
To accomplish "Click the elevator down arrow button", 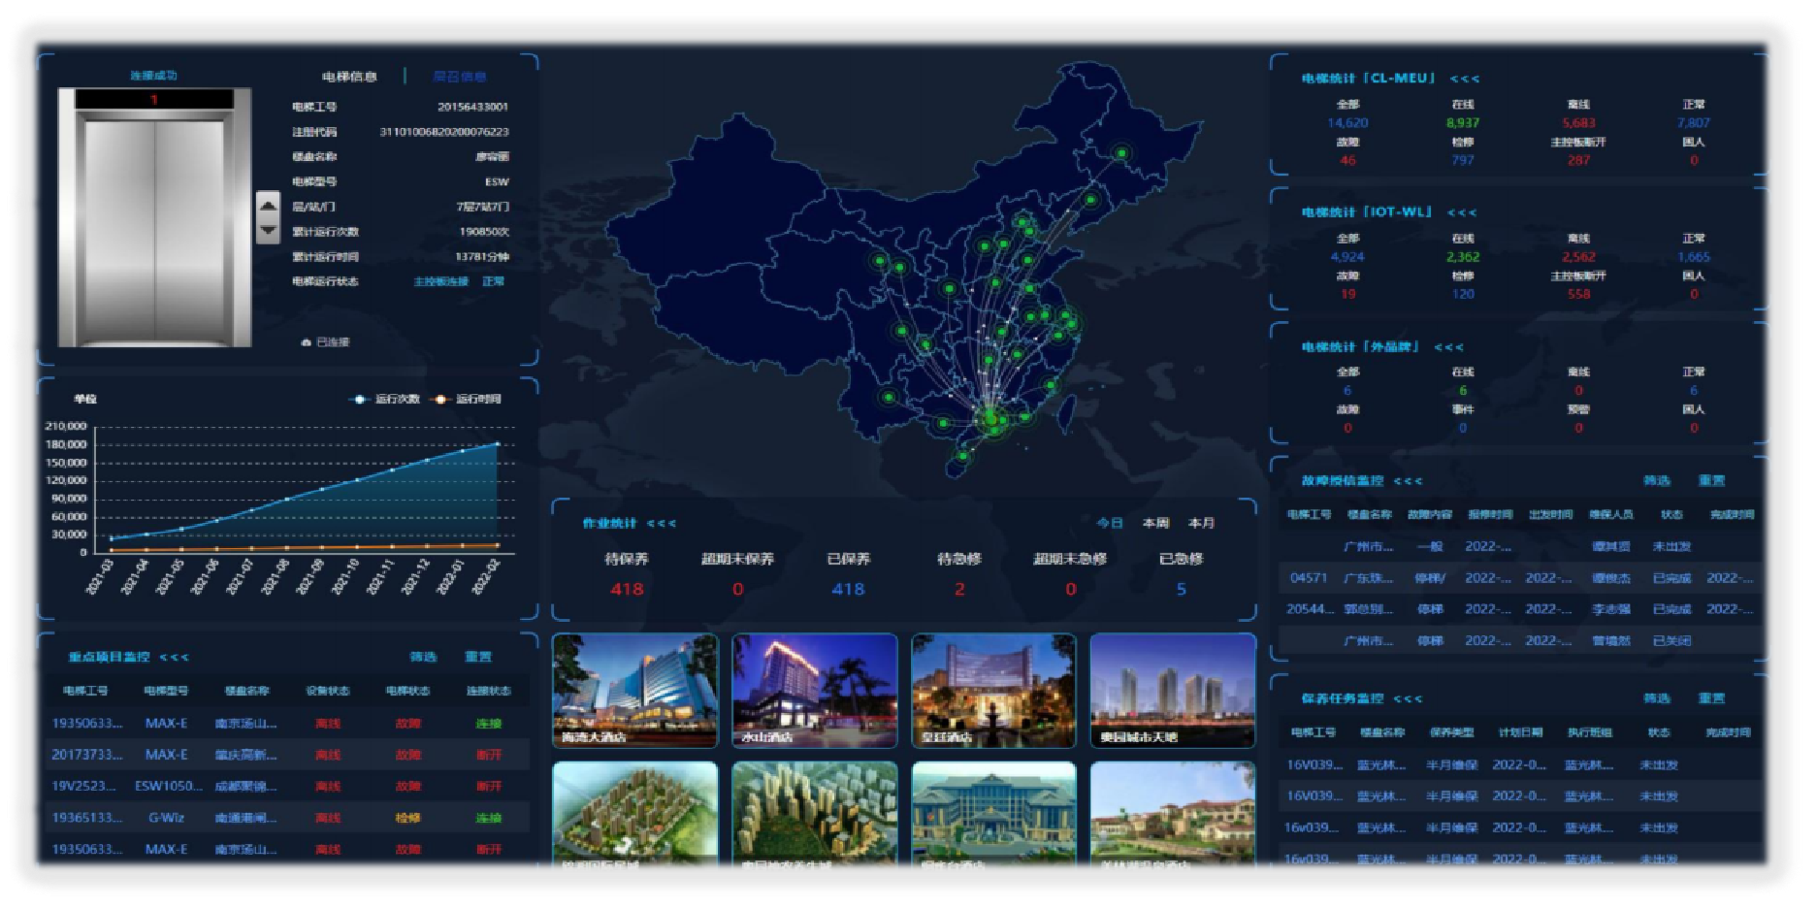I will coord(268,231).
